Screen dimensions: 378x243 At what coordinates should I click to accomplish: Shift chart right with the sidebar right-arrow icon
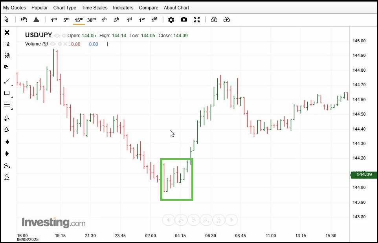[x=7, y=154]
